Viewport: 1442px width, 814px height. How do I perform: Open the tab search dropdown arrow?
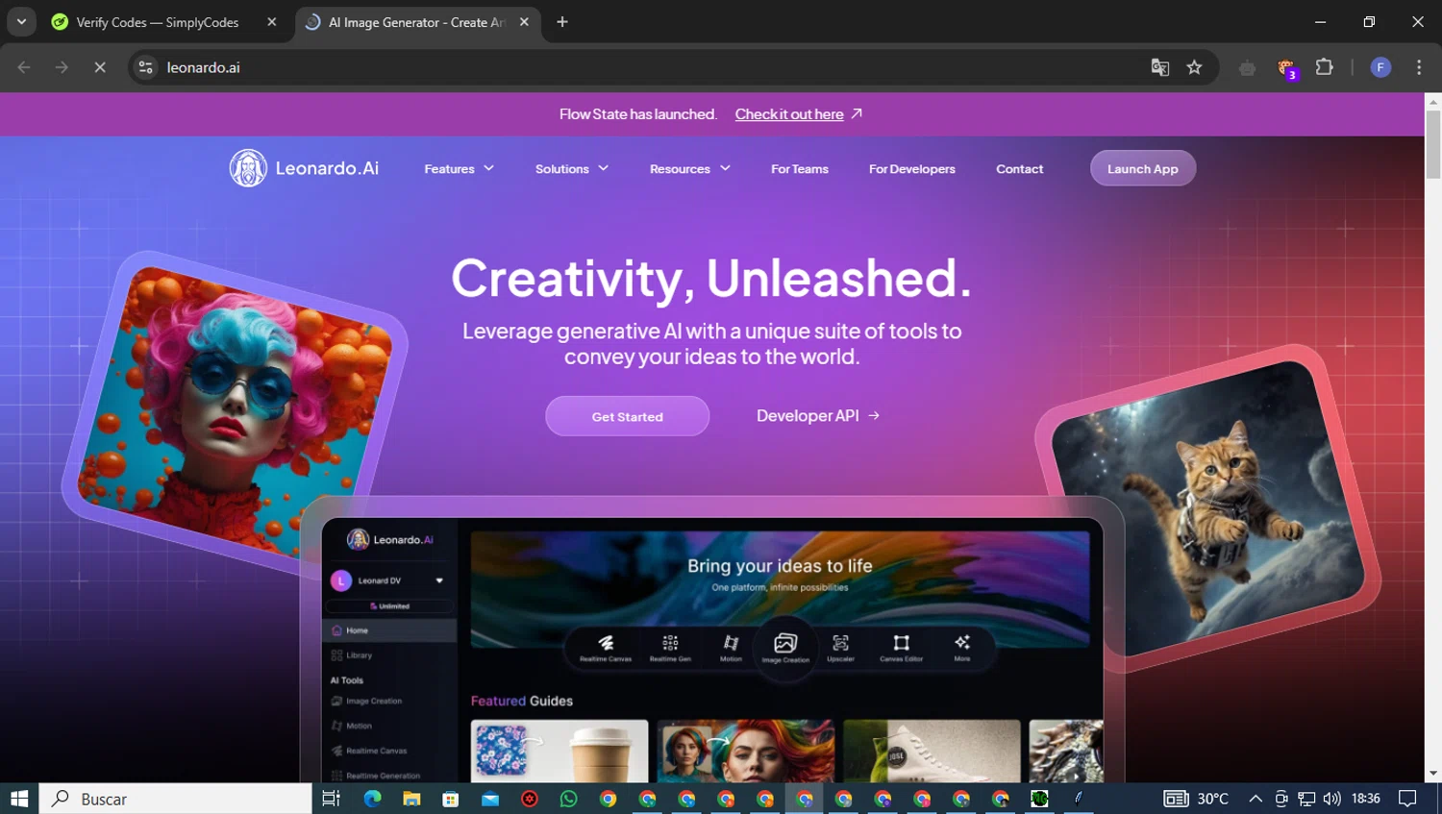click(x=21, y=22)
